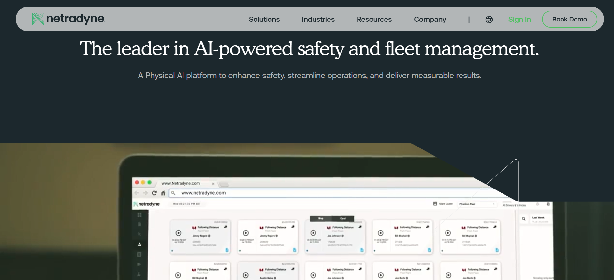Click the Netradyne logo in the navigation bar
This screenshot has width=614, height=280.
coord(68,19)
